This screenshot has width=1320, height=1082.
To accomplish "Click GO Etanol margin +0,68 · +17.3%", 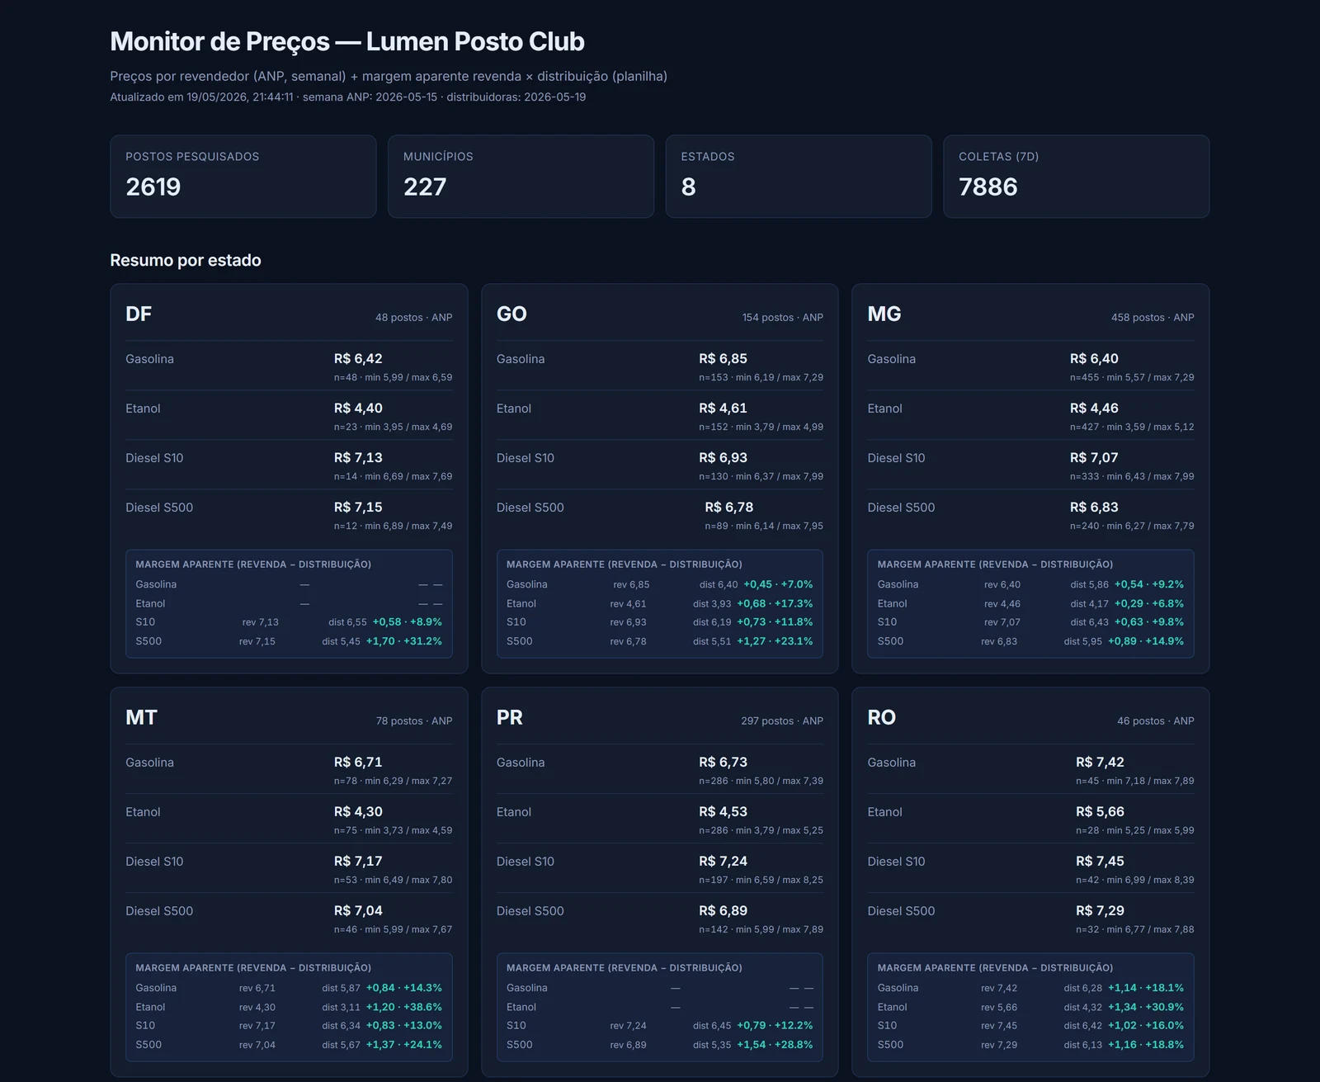I will [775, 603].
